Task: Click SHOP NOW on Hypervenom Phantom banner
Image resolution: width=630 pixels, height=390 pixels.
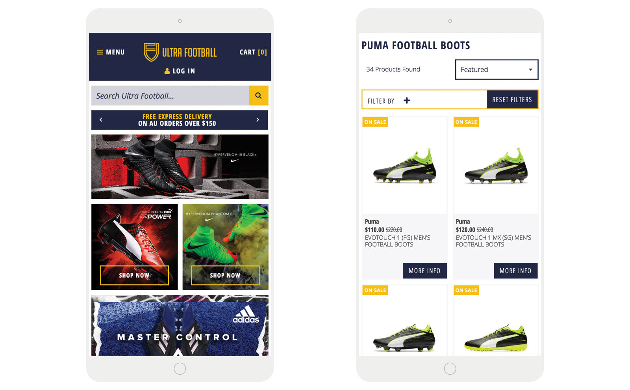Action: click(x=225, y=275)
